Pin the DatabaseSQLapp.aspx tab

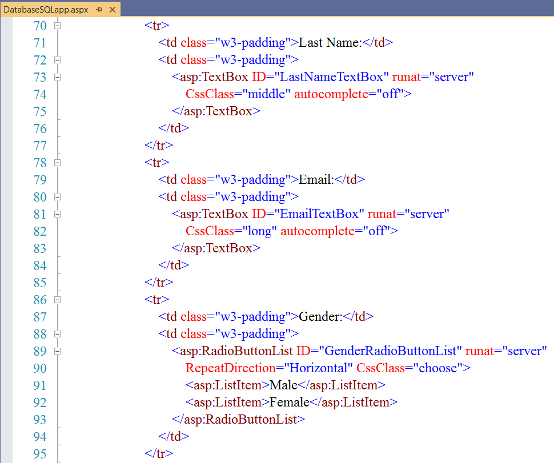click(99, 10)
